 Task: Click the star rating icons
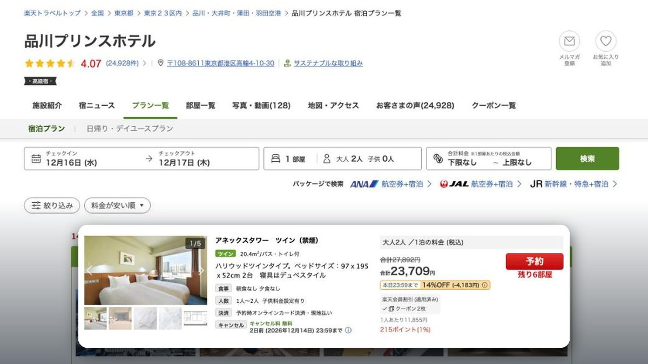[x=50, y=63]
